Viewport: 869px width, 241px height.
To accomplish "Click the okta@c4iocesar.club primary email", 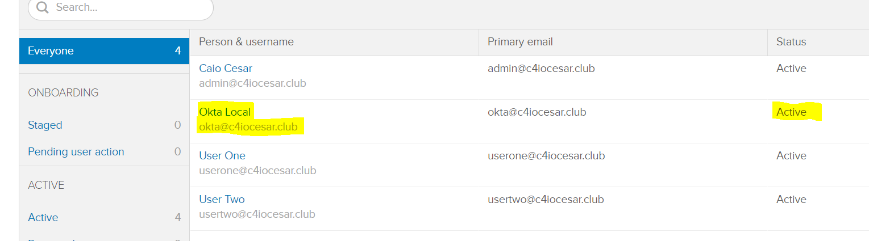I will pyautogui.click(x=537, y=112).
